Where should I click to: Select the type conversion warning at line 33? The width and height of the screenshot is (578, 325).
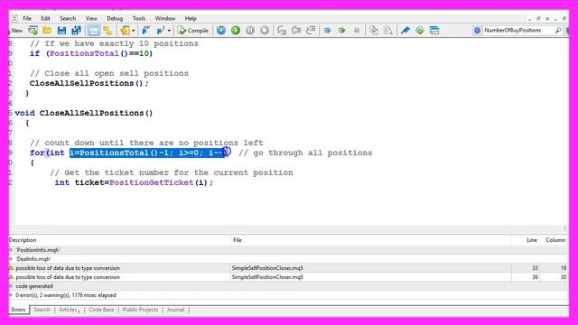[x=289, y=268]
